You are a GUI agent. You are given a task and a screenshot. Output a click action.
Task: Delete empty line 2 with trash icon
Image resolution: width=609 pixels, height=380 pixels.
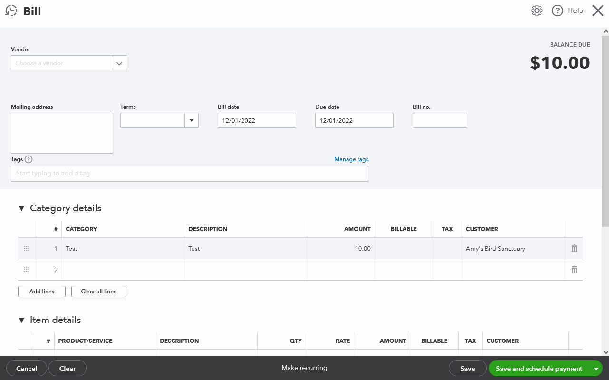pyautogui.click(x=574, y=270)
